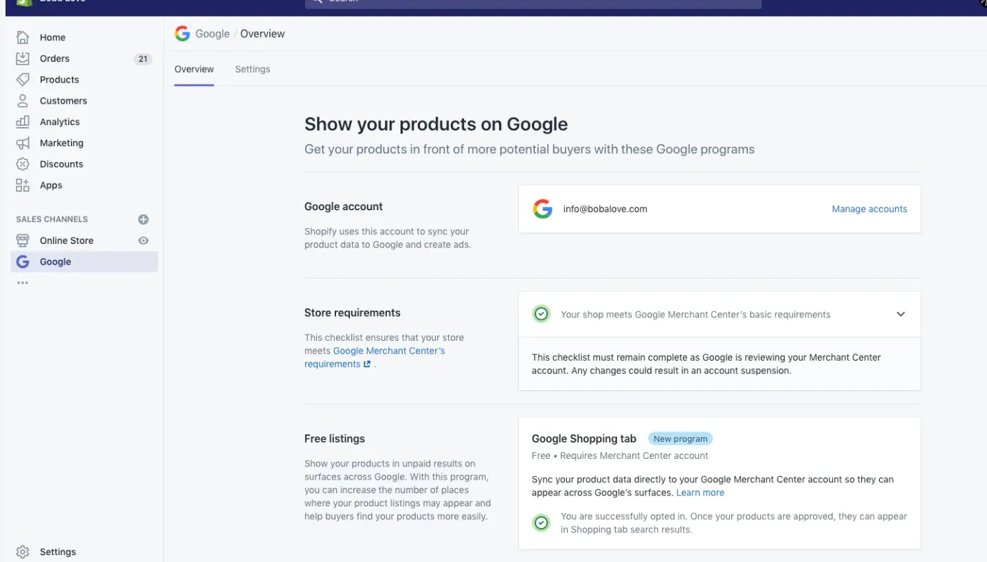The width and height of the screenshot is (987, 562).
Task: Click the green check beside opted-in message
Action: click(542, 523)
